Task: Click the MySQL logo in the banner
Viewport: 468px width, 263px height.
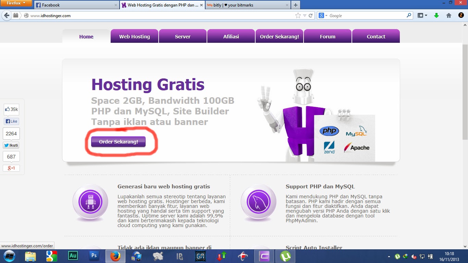Action: click(356, 131)
